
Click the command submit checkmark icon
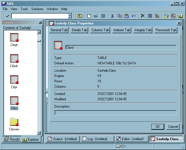coord(8,16)
